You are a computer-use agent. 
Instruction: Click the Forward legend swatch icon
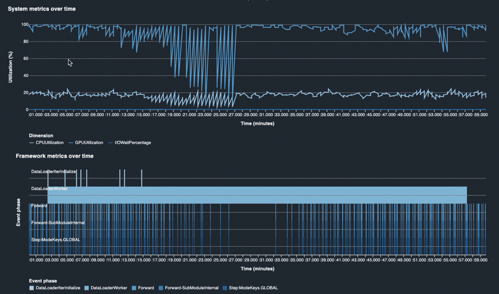point(134,288)
